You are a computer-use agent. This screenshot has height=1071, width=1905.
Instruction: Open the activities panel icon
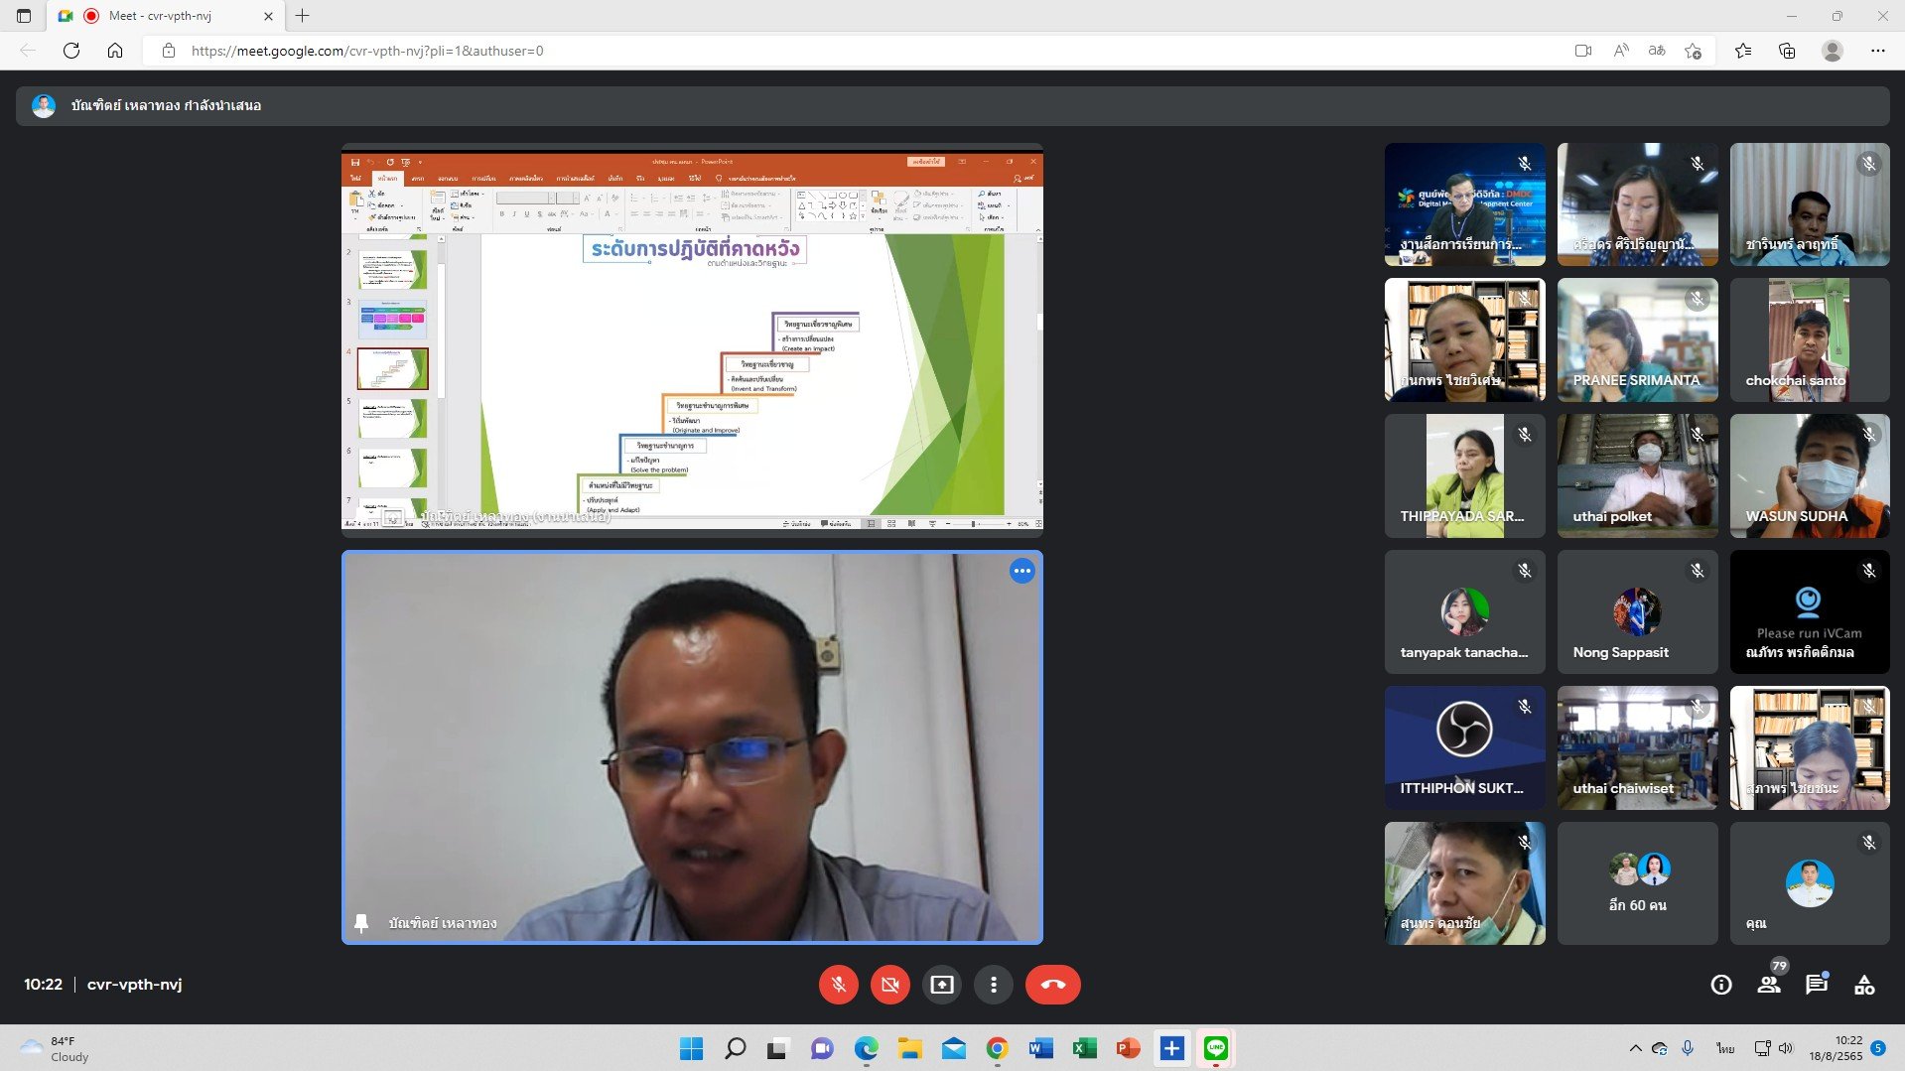1864,985
